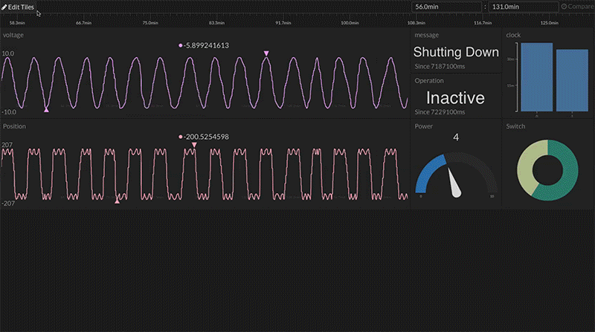This screenshot has height=332, width=595.
Task: Select the Operation tile showing Inactive
Action: [455, 97]
